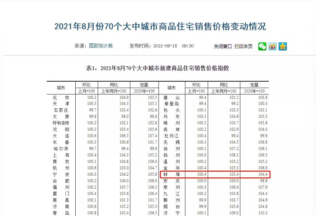316x216 pixels.
Task: Share the article to Sina Weibo
Action: click(272, 46)
